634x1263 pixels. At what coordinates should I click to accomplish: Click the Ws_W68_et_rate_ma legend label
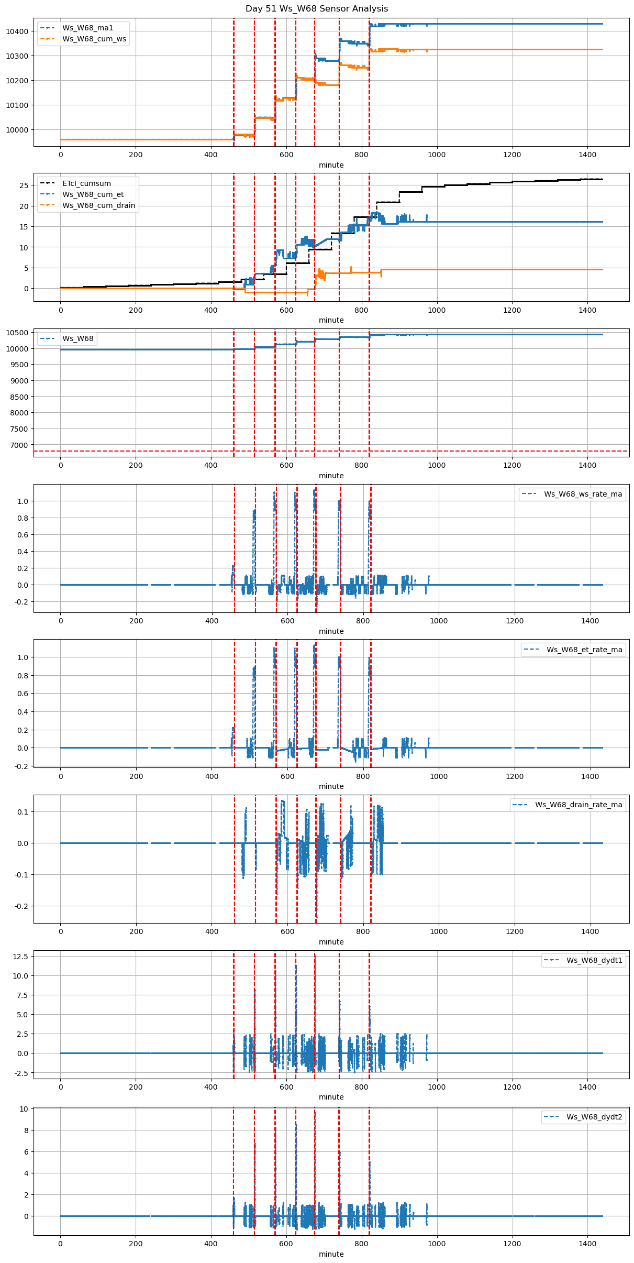(x=584, y=650)
